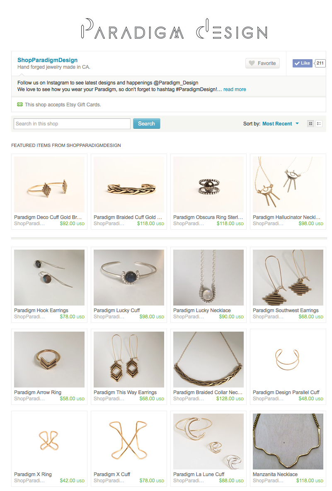Click the Paradigm Design logo
The width and height of the screenshot is (332, 491).
click(174, 29)
